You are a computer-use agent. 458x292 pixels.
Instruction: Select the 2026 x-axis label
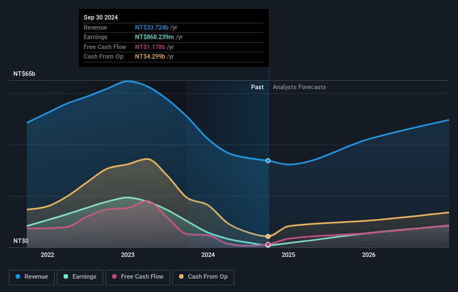(369, 255)
